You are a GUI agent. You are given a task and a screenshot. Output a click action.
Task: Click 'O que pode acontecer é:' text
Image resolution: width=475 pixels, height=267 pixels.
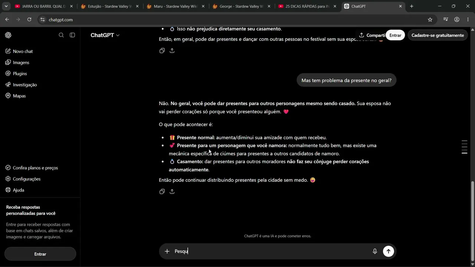tap(186, 125)
